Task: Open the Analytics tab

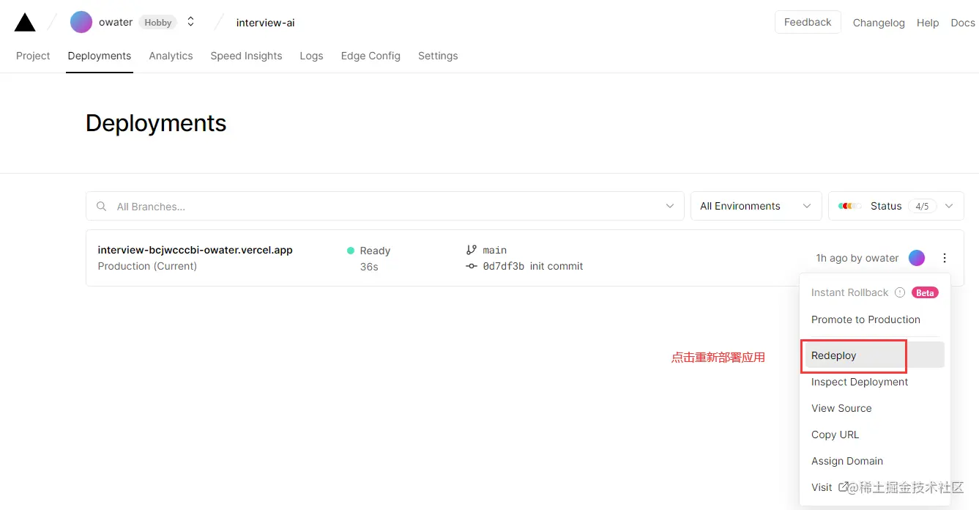Action: pyautogui.click(x=171, y=56)
